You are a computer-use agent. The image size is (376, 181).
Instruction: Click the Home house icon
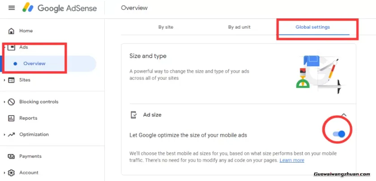11,31
